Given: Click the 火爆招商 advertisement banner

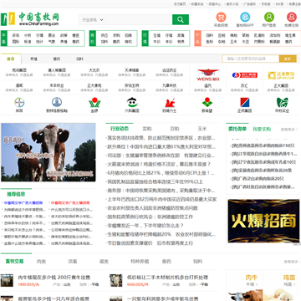Looking at the screenshot, I should [x=263, y=221].
